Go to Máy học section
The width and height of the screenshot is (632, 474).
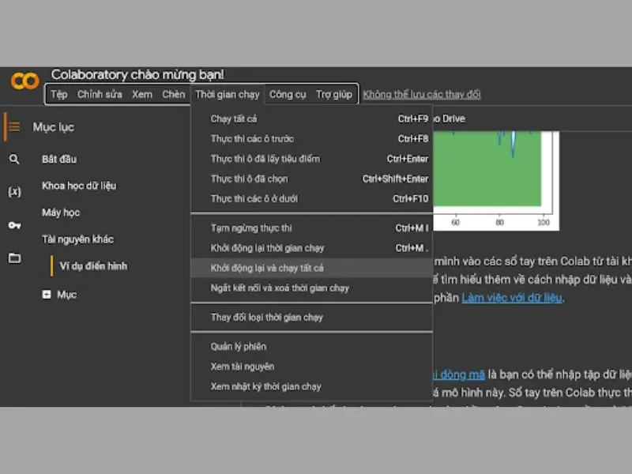[x=61, y=213]
